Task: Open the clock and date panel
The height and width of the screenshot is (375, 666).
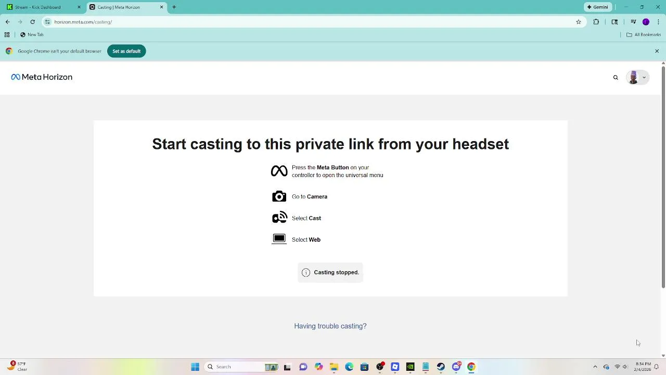Action: pos(643,367)
